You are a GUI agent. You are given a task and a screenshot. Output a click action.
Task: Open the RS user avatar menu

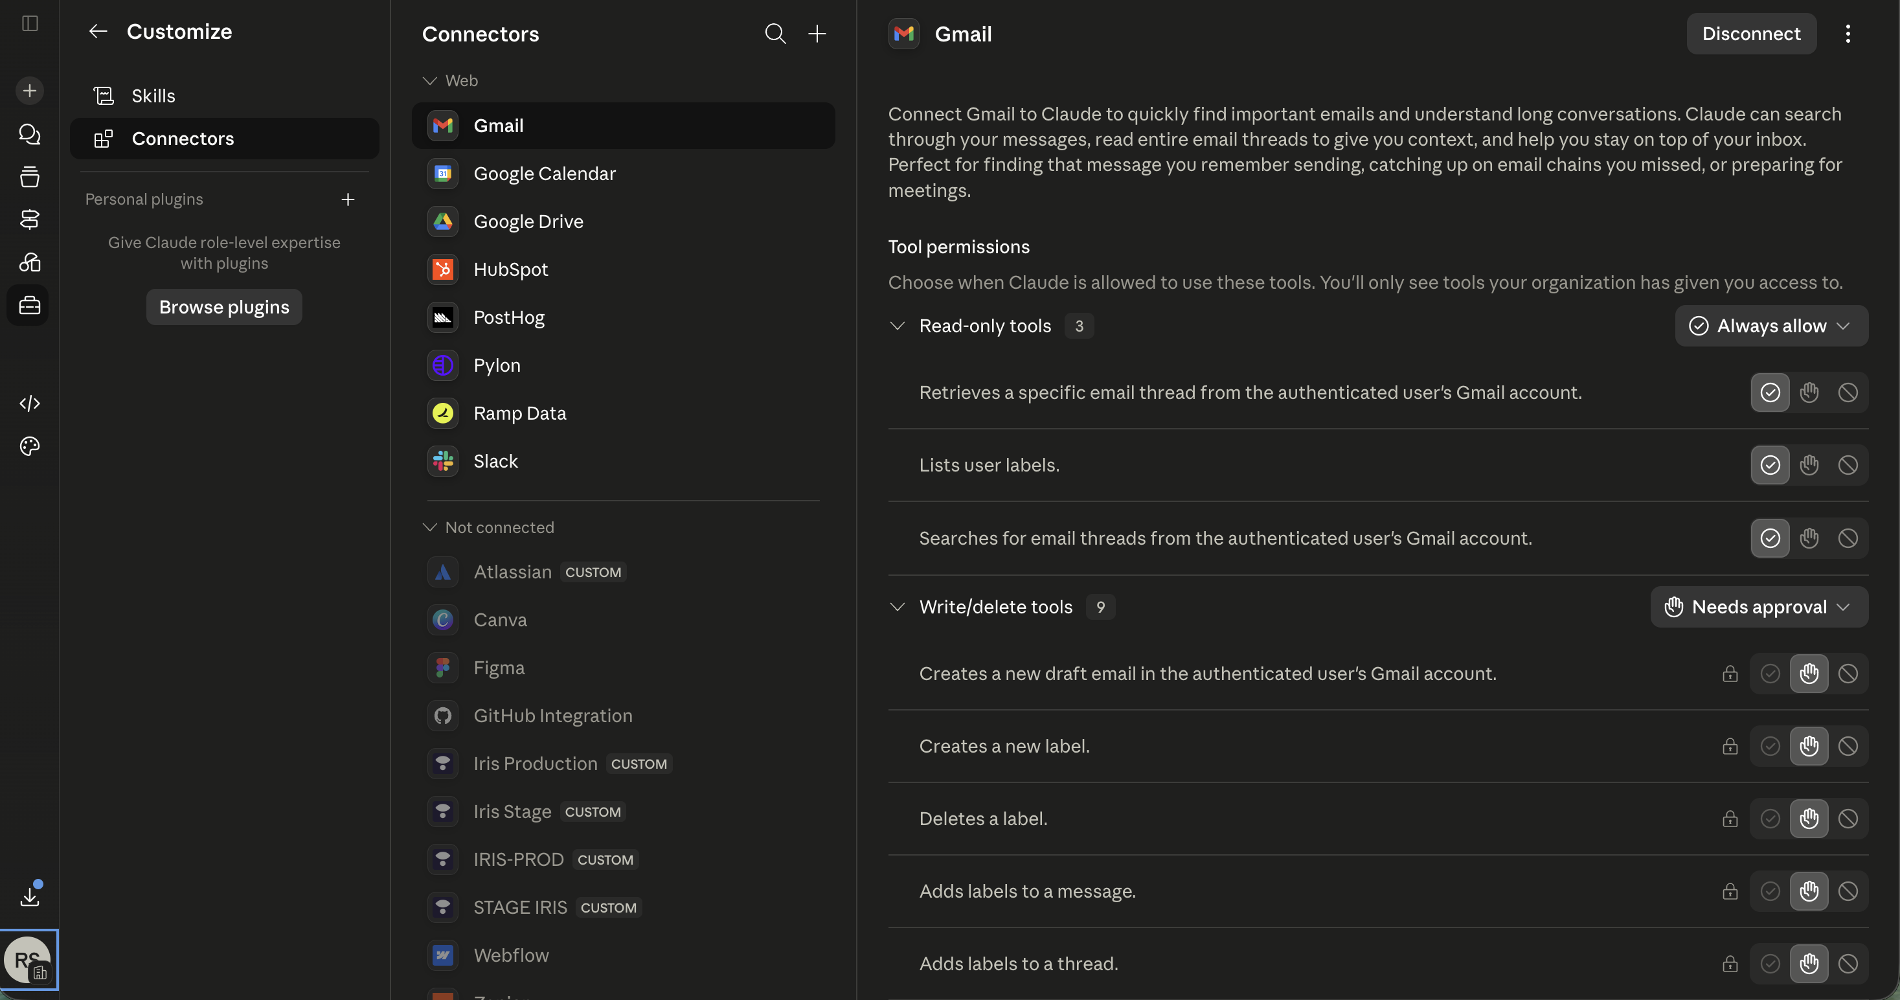(x=28, y=960)
